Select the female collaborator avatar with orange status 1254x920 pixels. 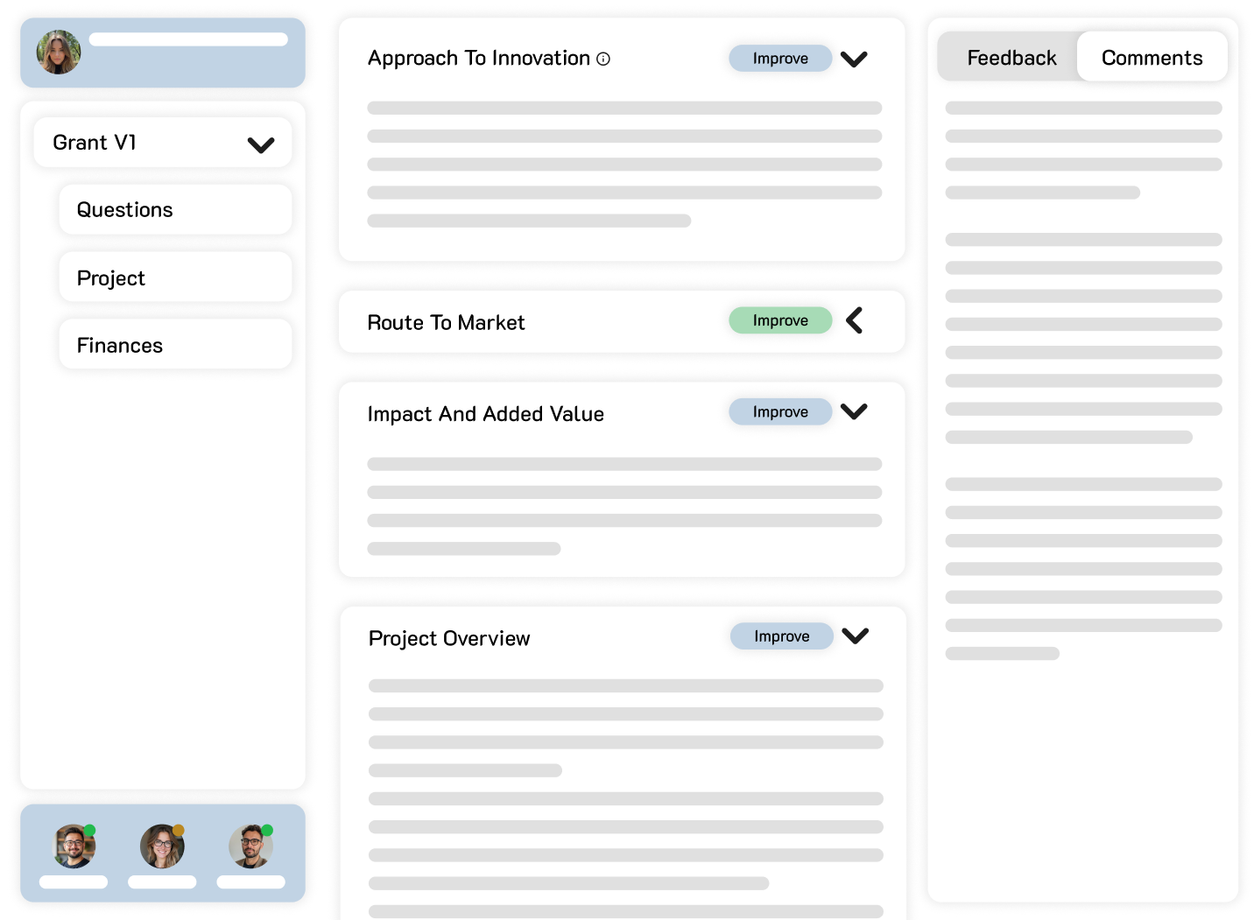point(162,846)
